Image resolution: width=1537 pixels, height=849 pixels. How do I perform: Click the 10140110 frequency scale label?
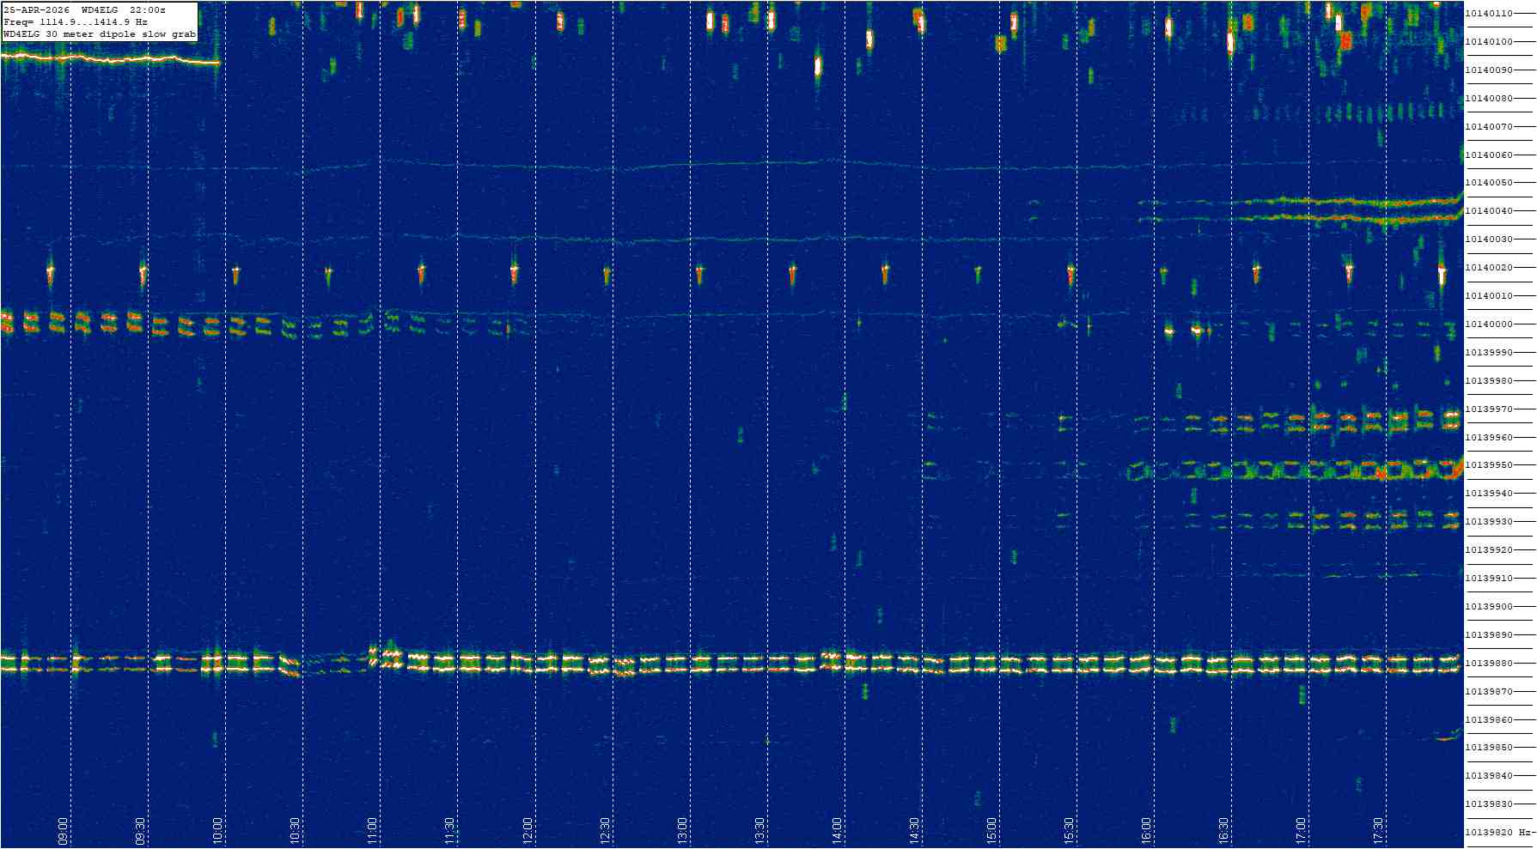(1489, 14)
